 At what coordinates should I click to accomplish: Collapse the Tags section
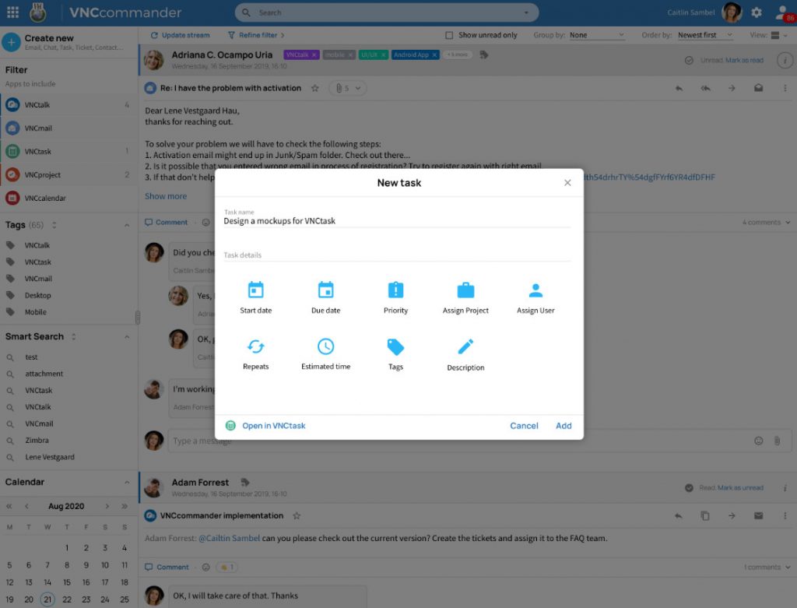[127, 225]
